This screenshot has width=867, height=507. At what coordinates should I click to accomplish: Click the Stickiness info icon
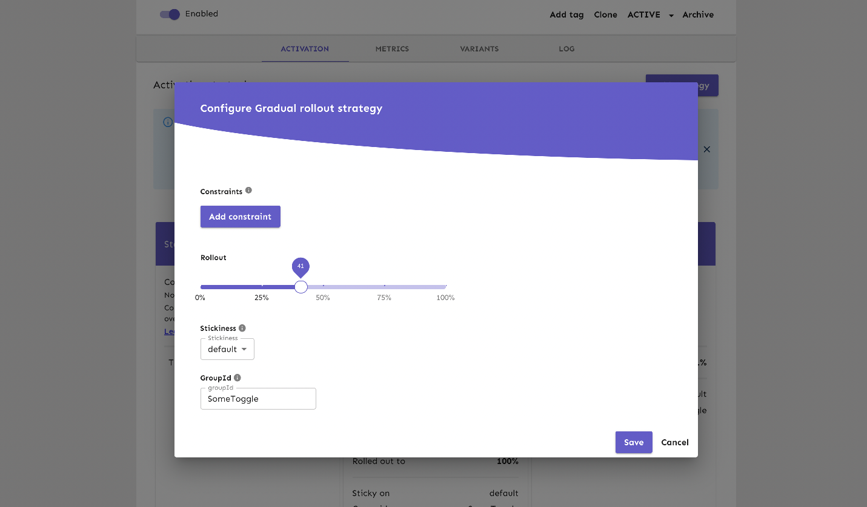click(x=242, y=328)
